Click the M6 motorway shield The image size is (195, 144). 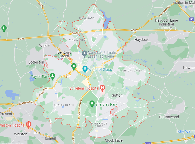pyautogui.click(x=192, y=19)
